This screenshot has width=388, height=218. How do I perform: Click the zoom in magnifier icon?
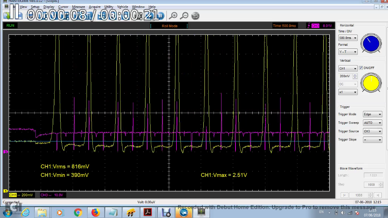click(173, 16)
